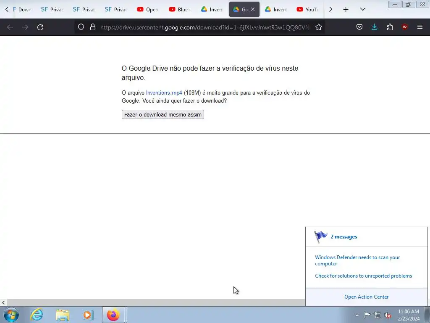This screenshot has width=430, height=323.
Task: Click the muted volume tray icon
Action: (388, 315)
